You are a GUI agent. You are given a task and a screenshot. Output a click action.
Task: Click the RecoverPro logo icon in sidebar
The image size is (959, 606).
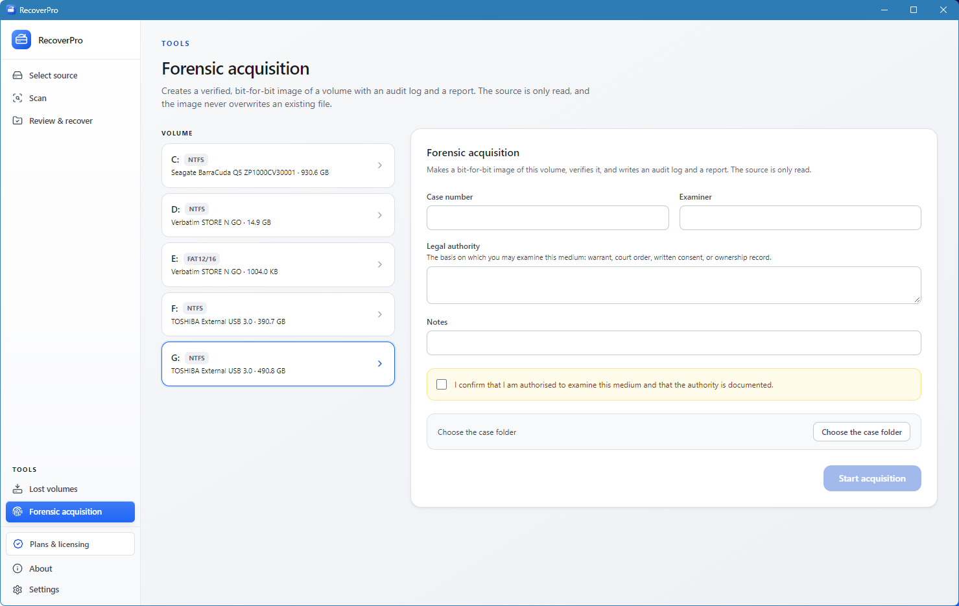tap(21, 40)
